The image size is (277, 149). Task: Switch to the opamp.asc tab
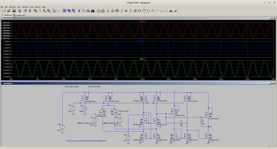click(7, 15)
